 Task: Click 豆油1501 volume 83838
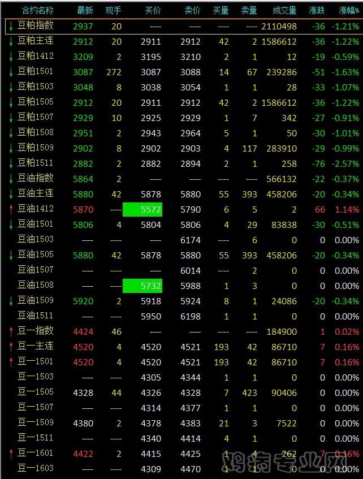pos(284,225)
